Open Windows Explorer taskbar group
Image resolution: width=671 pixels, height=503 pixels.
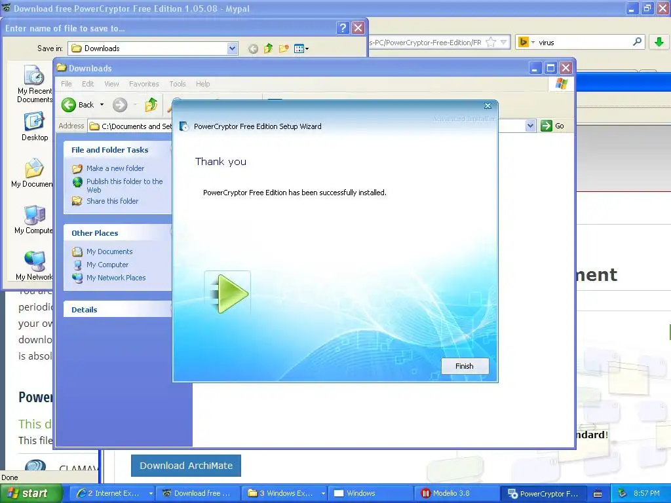point(284,493)
